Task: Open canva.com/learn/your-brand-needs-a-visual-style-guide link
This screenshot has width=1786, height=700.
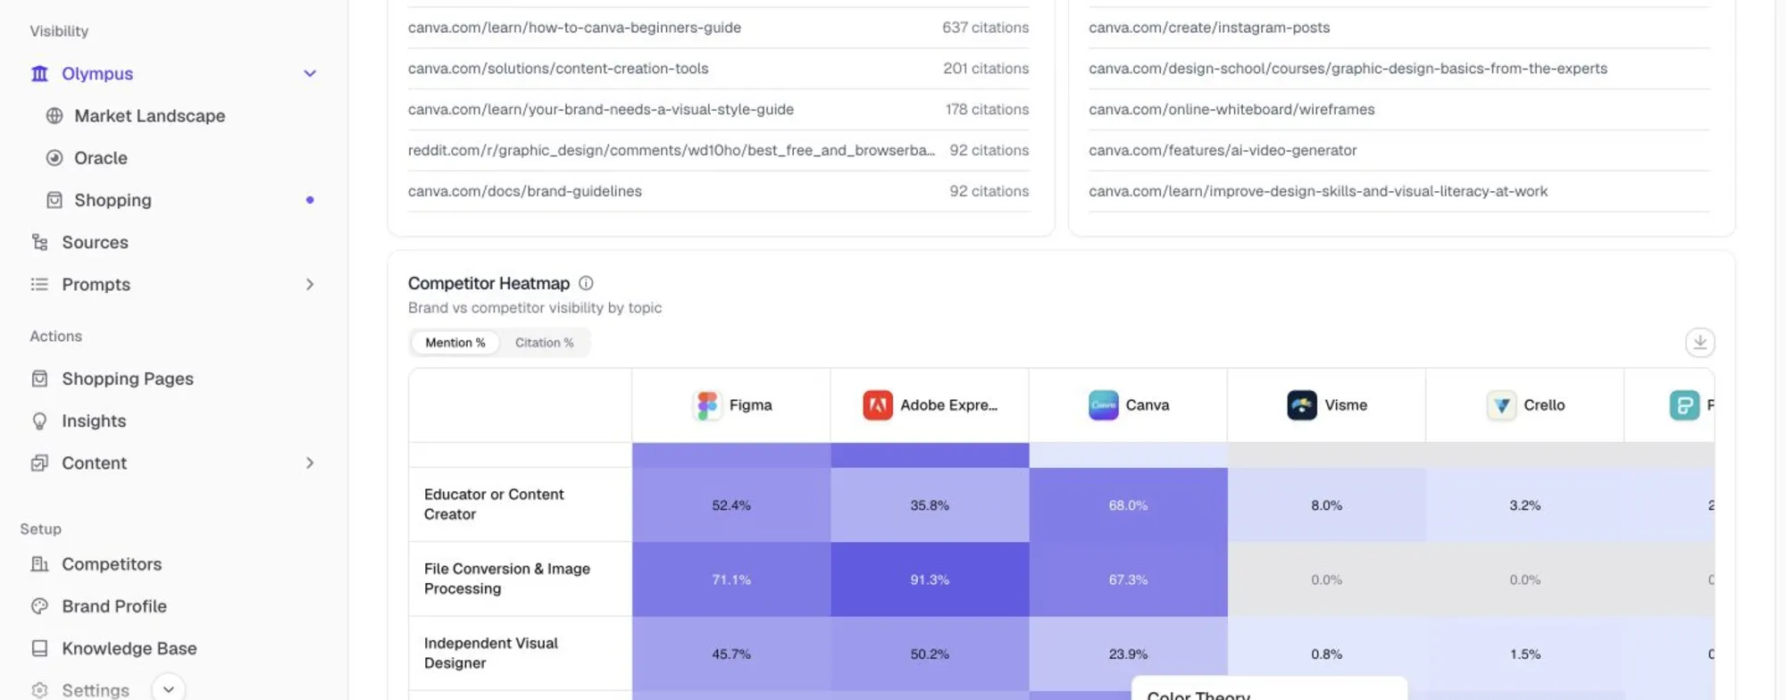Action: (x=601, y=109)
